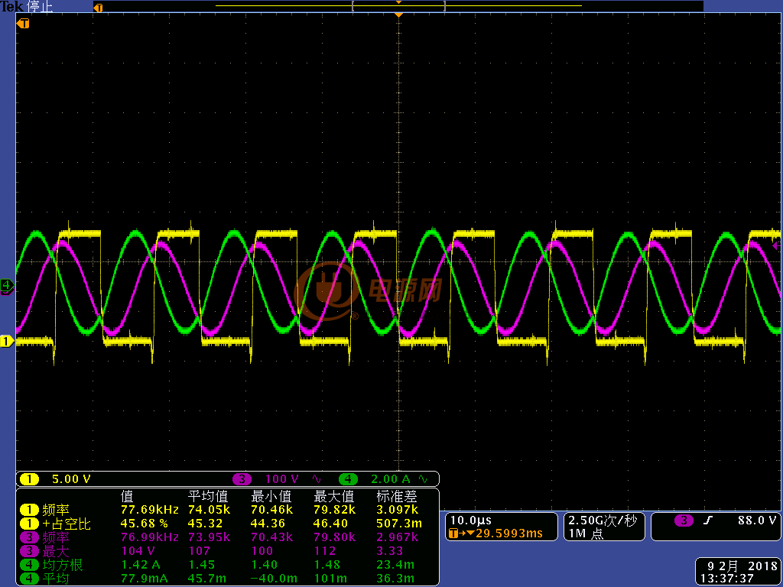Image resolution: width=783 pixels, height=587 pixels.
Task: Select the channel 4 badge showing 2.00 A
Action: tap(384, 479)
